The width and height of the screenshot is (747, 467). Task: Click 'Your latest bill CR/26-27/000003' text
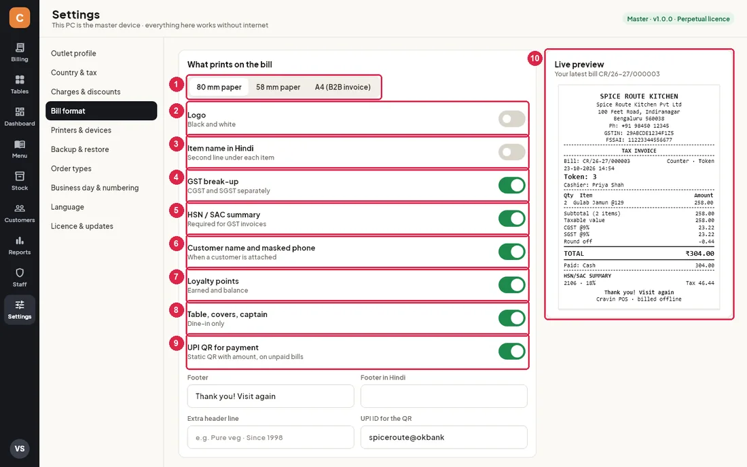pos(607,74)
